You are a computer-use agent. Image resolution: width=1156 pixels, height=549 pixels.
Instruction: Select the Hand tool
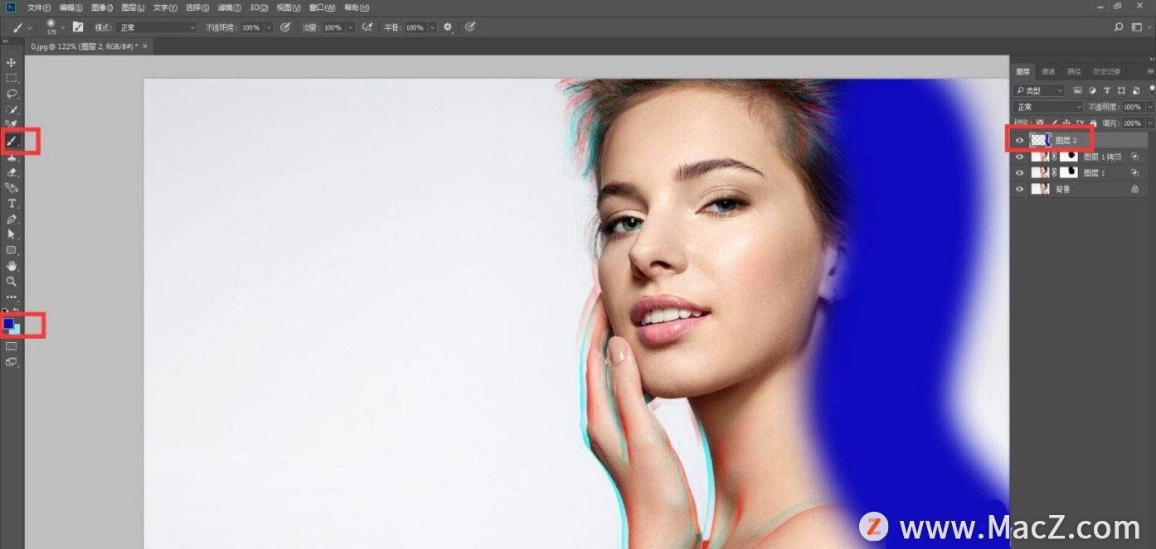[12, 266]
